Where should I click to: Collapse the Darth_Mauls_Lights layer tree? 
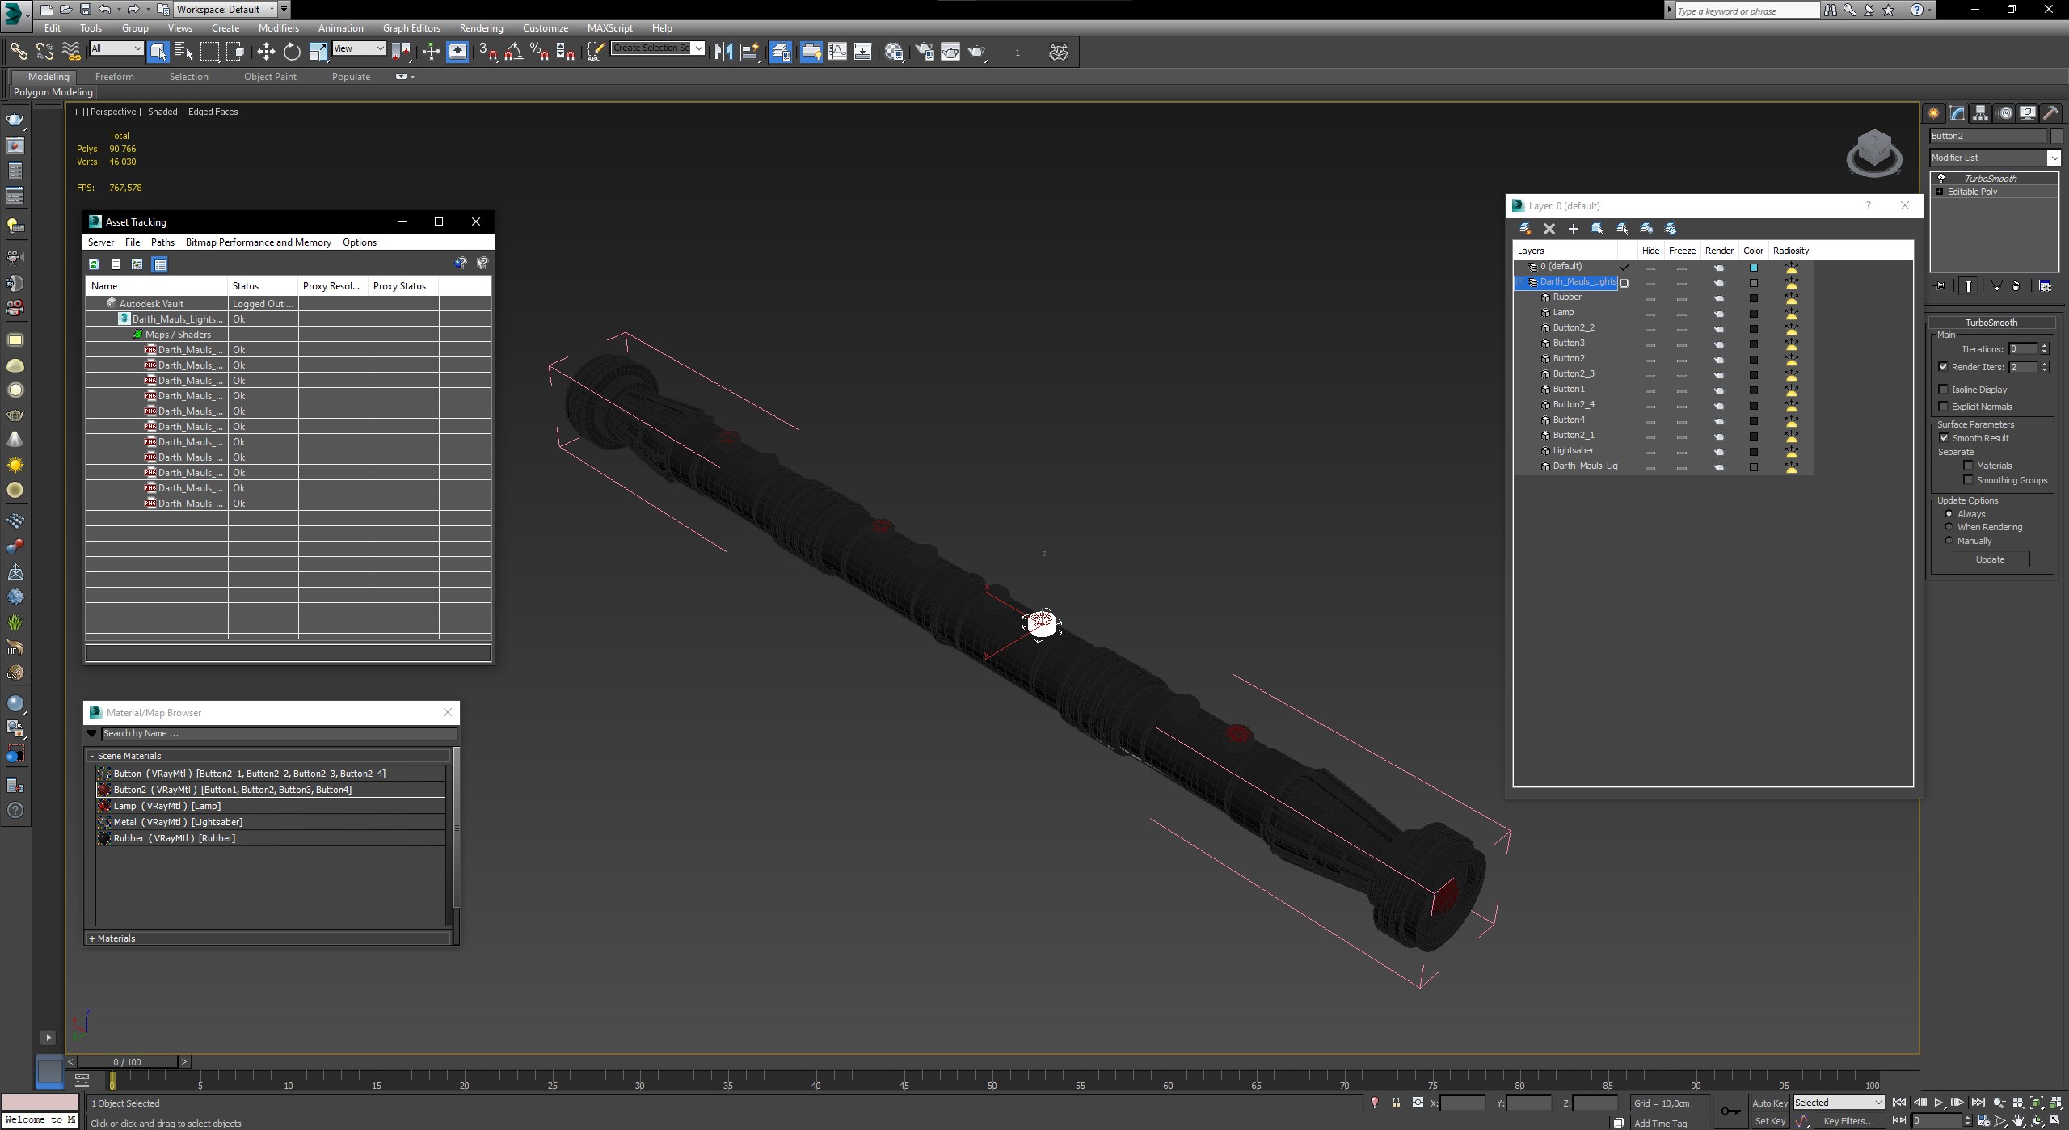(x=1520, y=282)
